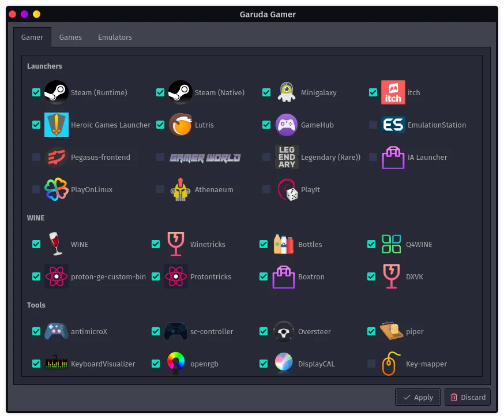The image size is (504, 419).
Task: Click the EmulationStation ES icon
Action: pos(393,125)
